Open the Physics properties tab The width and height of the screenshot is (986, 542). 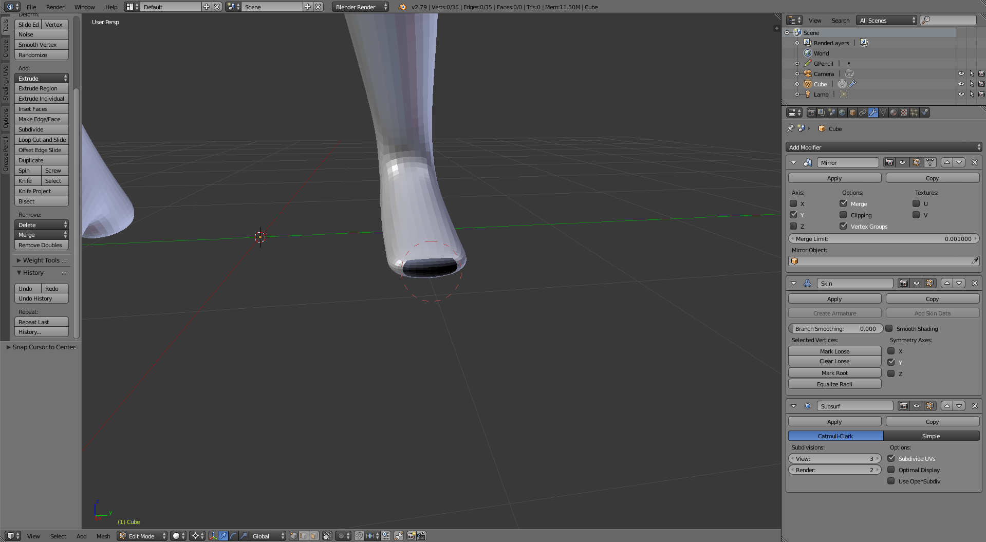click(x=924, y=113)
